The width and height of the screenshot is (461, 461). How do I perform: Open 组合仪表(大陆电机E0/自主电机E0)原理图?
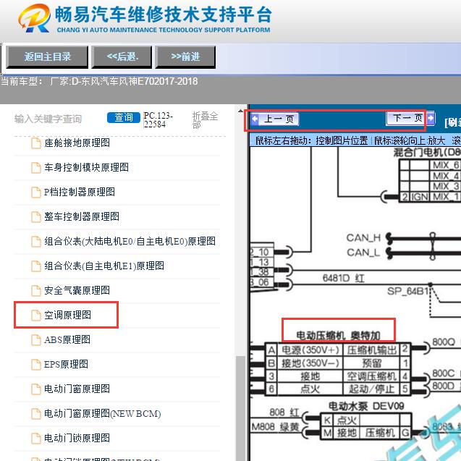[130, 242]
